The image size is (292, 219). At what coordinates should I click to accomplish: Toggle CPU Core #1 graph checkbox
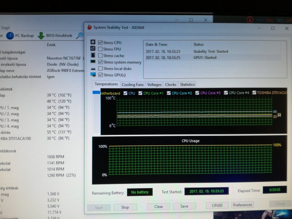(141, 93)
